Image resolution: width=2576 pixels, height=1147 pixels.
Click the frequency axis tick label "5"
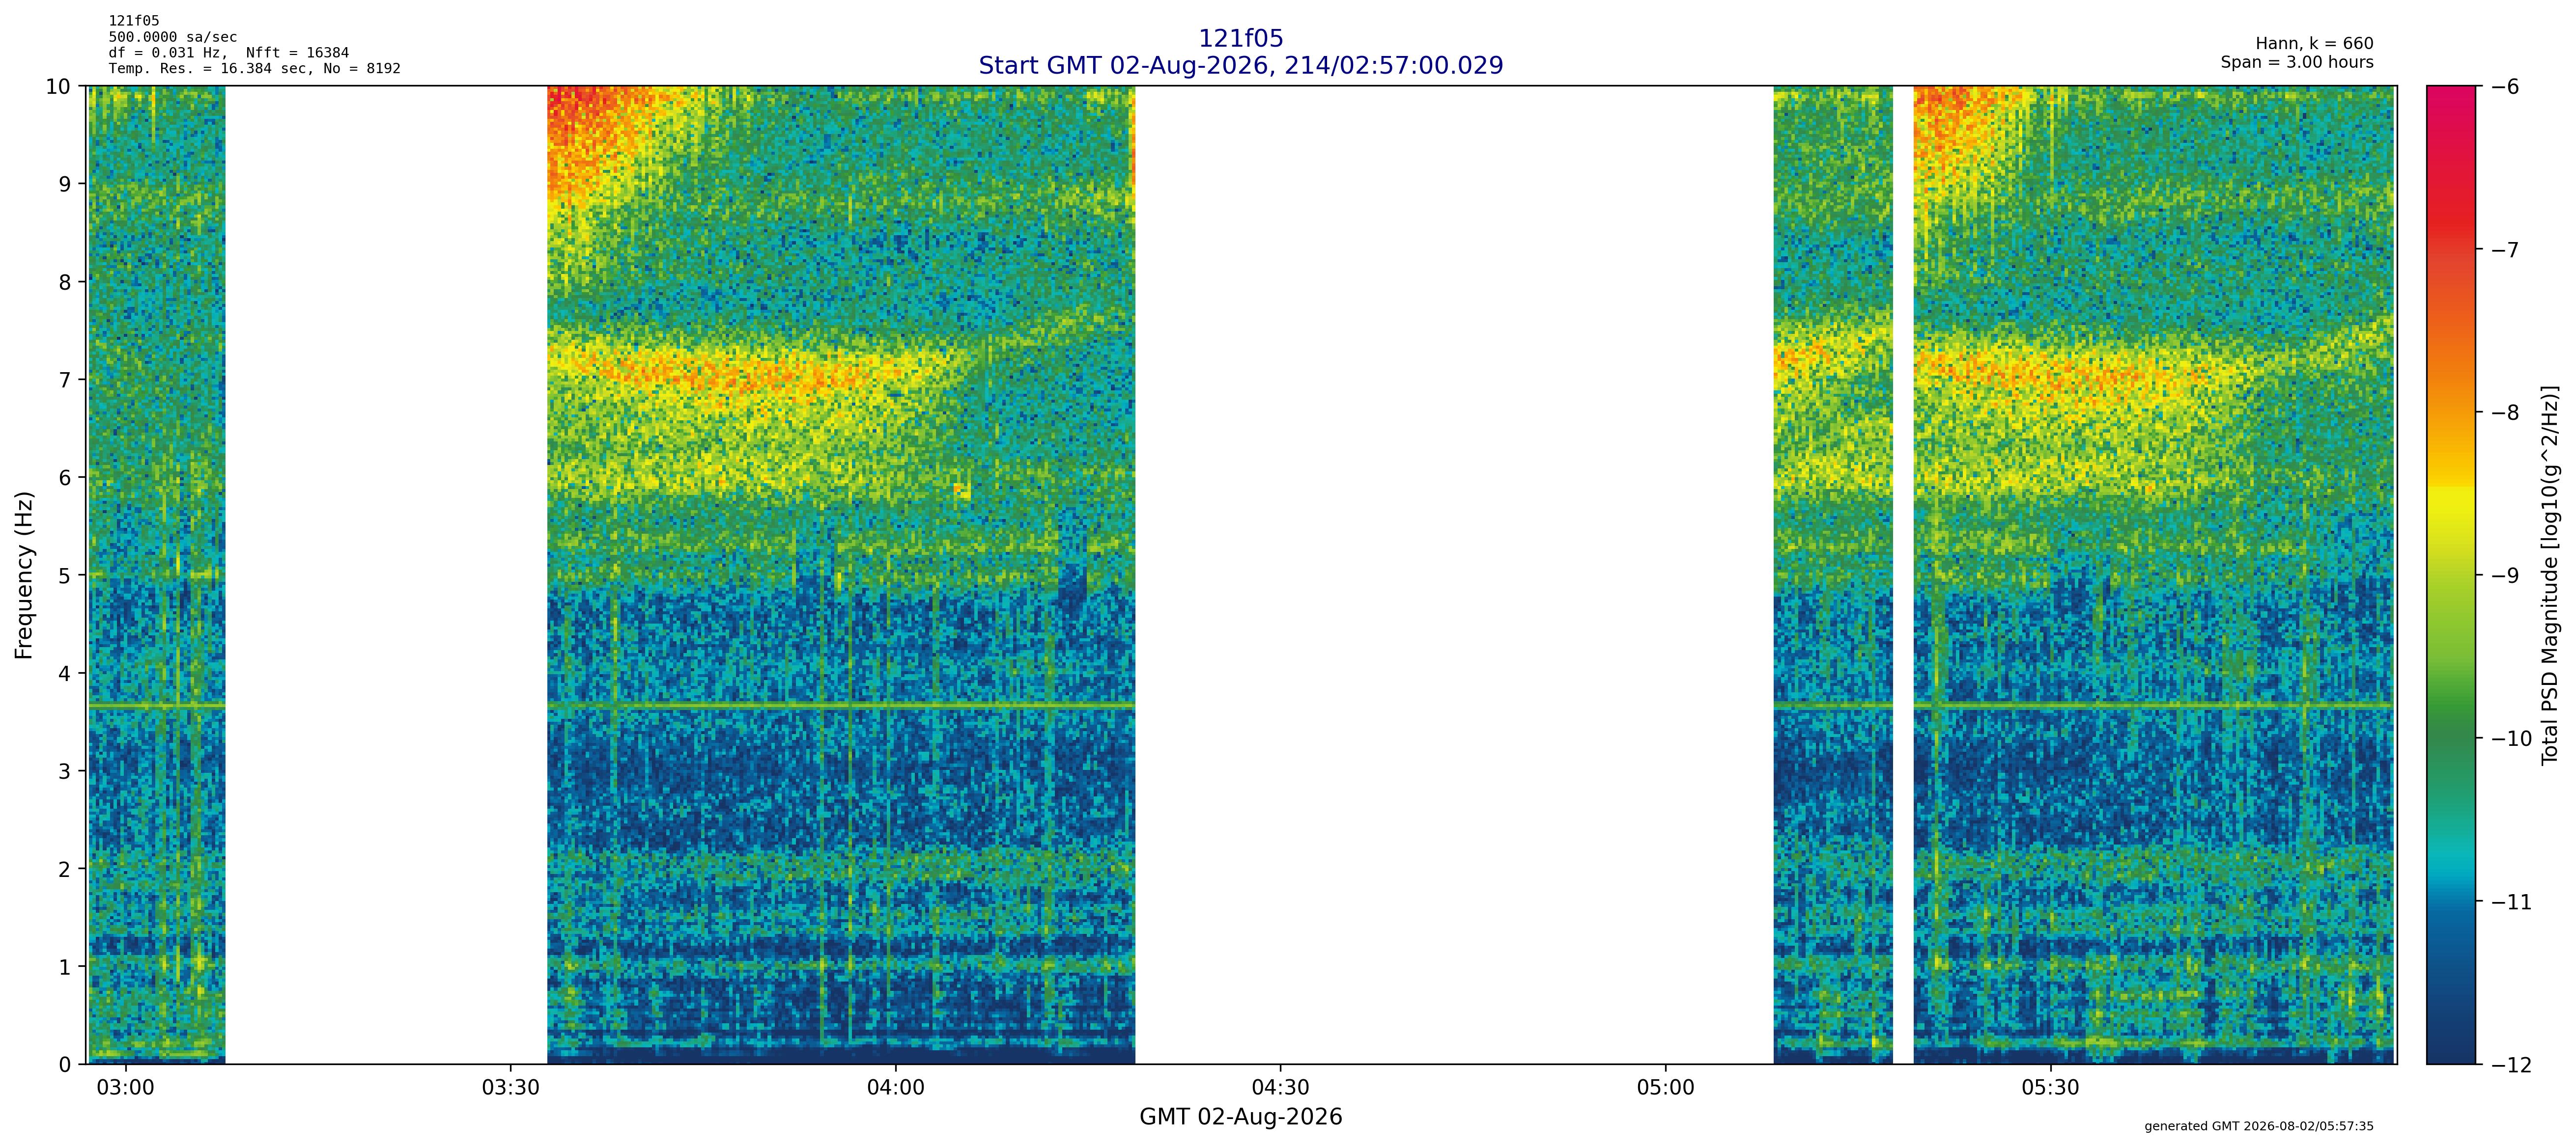pos(65,576)
